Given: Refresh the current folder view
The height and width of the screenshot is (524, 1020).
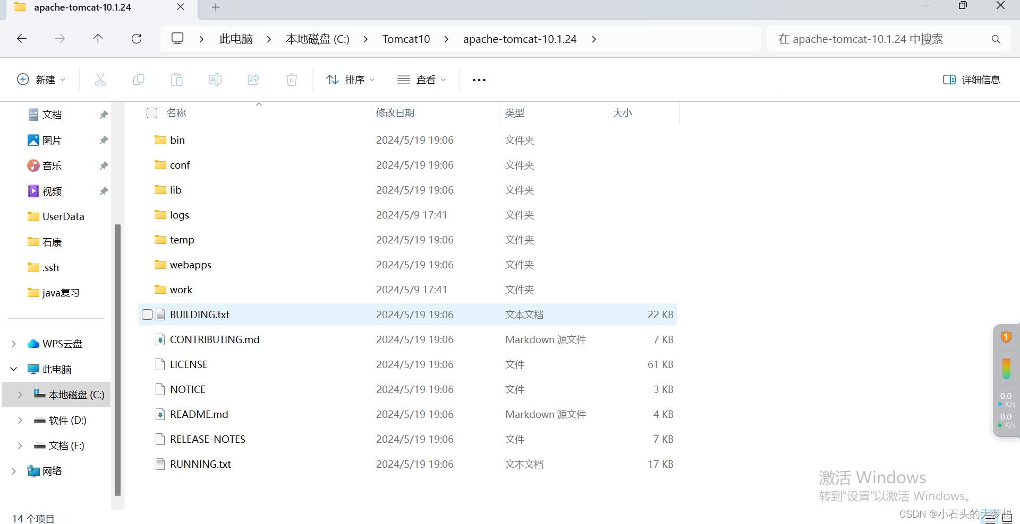Looking at the screenshot, I should click(x=137, y=39).
